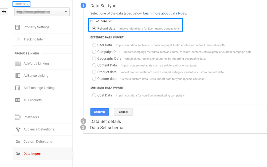Click the Postbacks arrows icon
This screenshot has height=167, width=267.
tap(18, 117)
